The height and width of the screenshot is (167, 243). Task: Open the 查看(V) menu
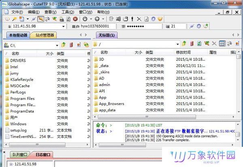click(x=51, y=12)
